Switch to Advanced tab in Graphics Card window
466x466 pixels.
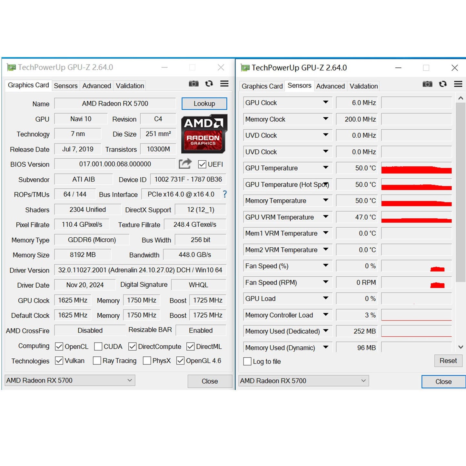point(96,86)
